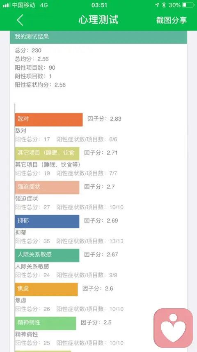Click the 阳性症状均分 2.56 line

(40, 85)
